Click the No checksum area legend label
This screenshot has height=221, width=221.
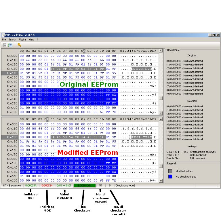pos(186,177)
